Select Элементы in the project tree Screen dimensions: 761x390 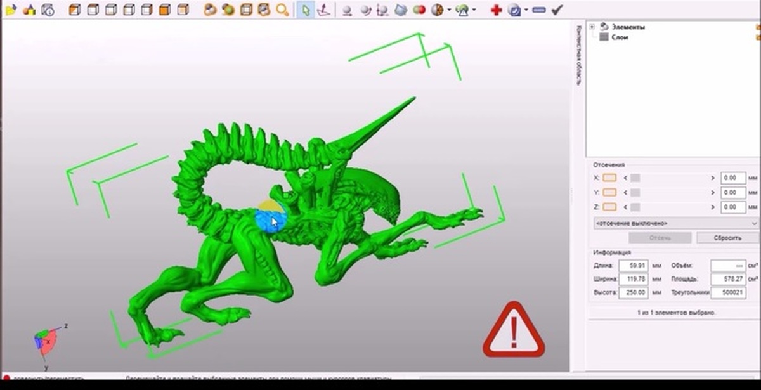pyautogui.click(x=628, y=27)
